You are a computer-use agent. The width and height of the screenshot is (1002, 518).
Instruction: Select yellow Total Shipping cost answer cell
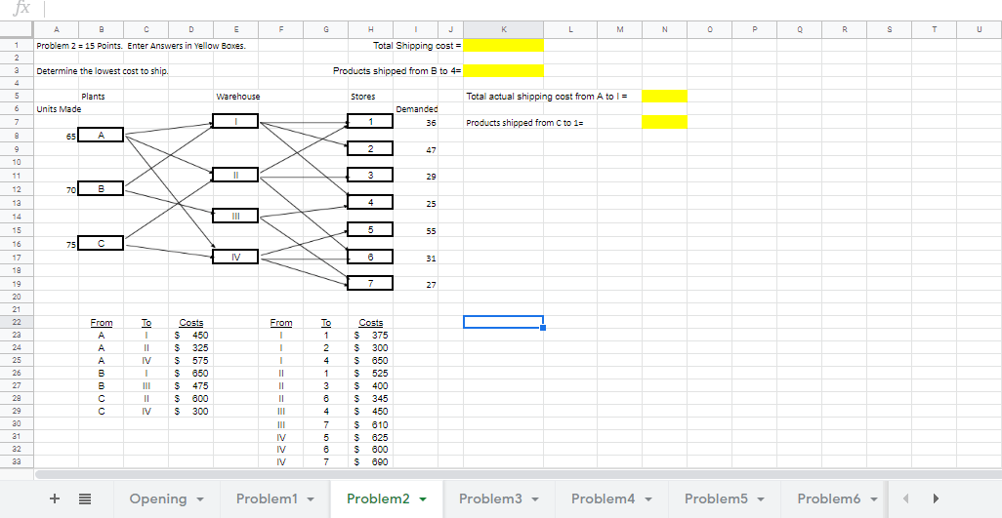click(504, 45)
